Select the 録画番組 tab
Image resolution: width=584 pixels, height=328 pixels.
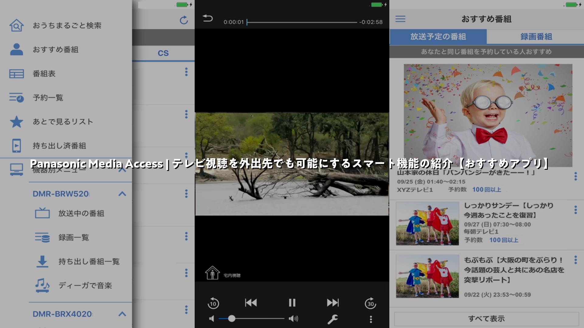[x=536, y=36]
